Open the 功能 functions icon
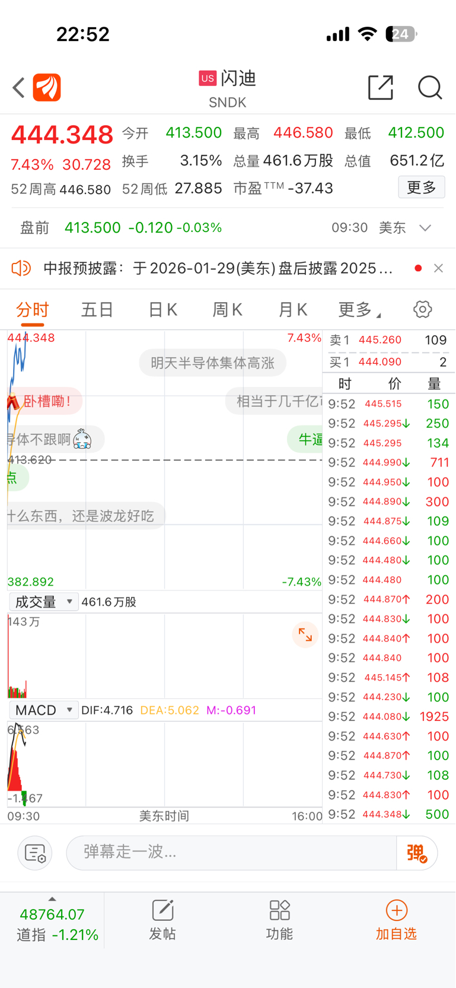The height and width of the screenshot is (988, 456). coord(279,919)
